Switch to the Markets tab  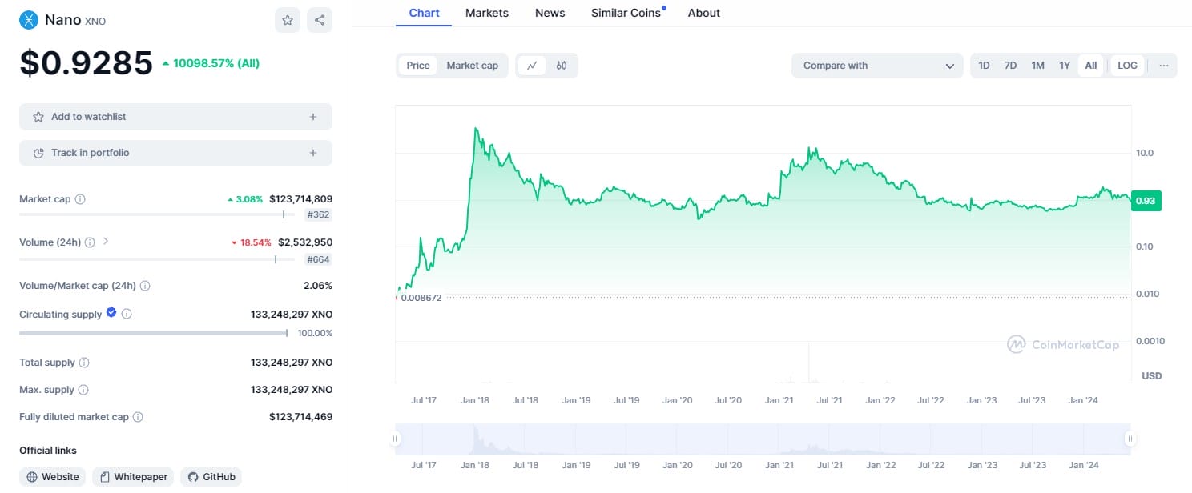[x=487, y=13]
